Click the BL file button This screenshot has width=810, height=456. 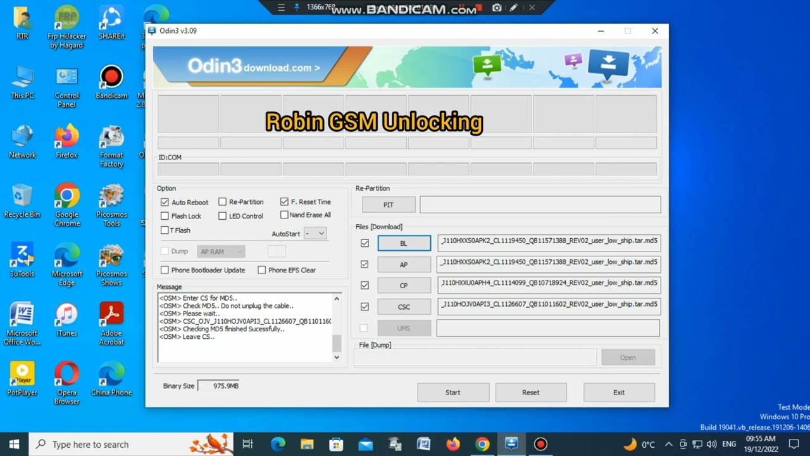point(404,243)
